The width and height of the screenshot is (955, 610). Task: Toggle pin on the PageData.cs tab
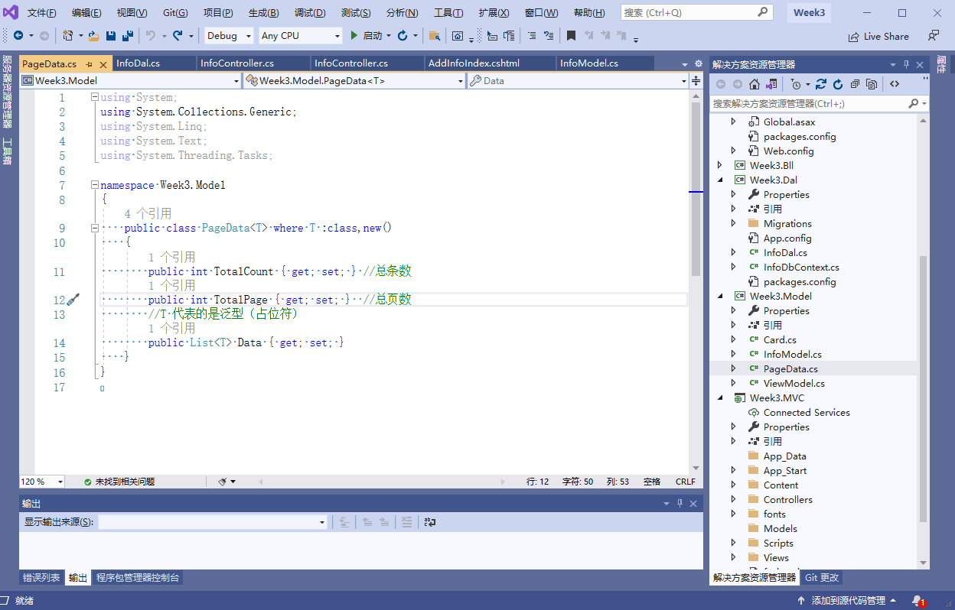[90, 63]
